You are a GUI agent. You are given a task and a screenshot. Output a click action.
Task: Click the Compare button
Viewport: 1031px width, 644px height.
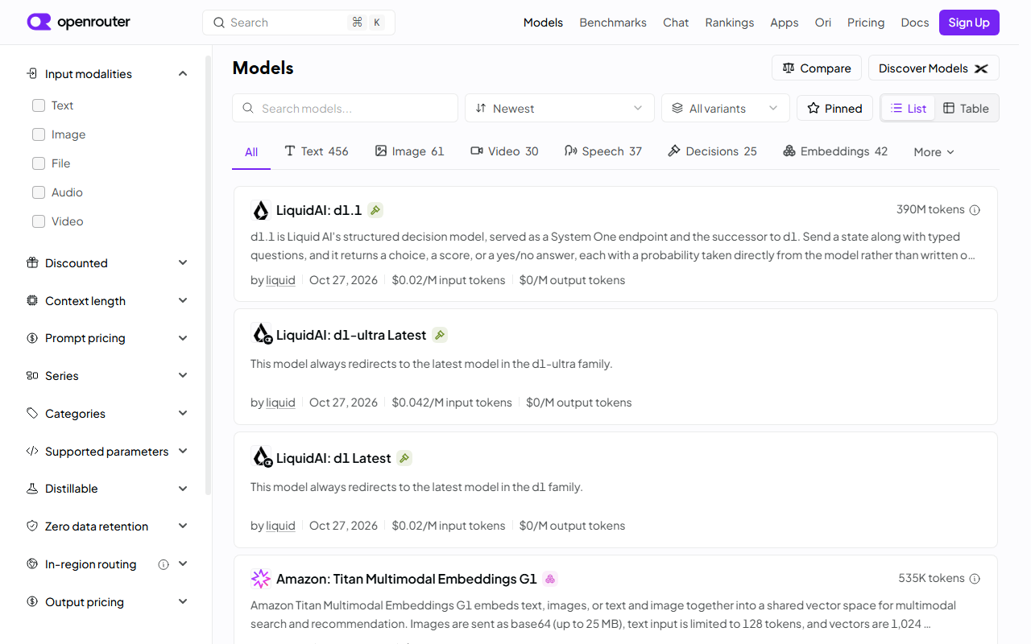[x=817, y=68]
